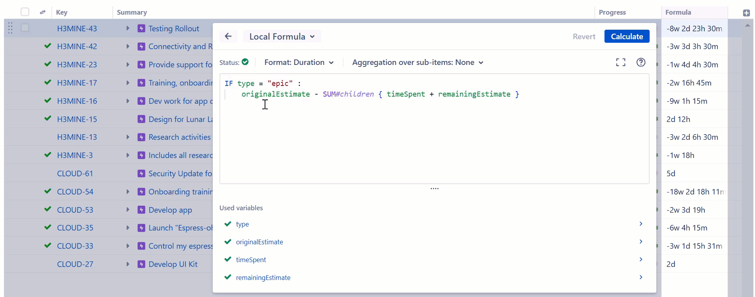
Task: Open the formula help question mark icon
Action: point(641,62)
